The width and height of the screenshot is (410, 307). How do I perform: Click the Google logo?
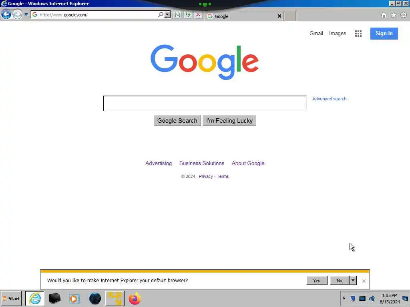pyautogui.click(x=205, y=62)
